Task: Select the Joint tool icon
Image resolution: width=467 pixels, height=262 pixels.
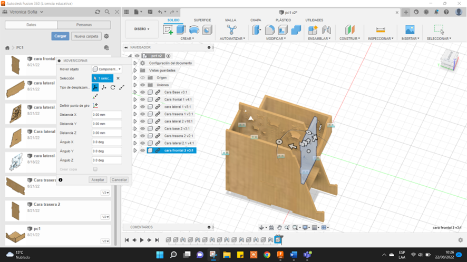Action: click(326, 30)
